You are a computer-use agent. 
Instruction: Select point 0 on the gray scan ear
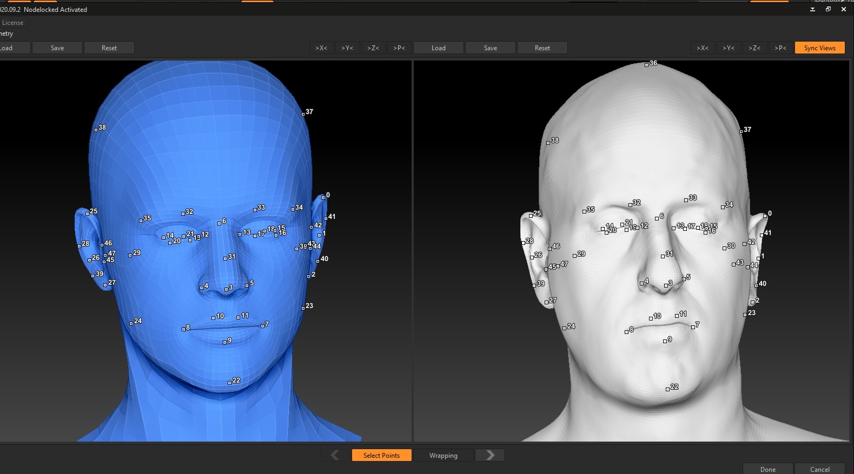tap(765, 216)
